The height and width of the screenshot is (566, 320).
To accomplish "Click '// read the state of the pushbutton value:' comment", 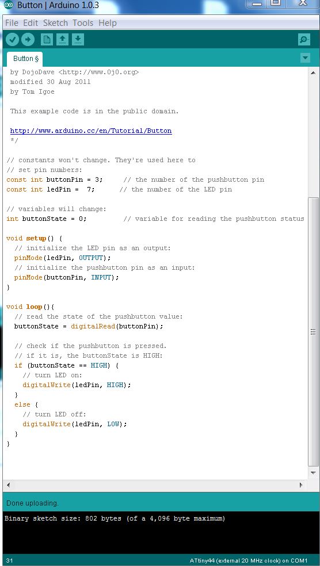I will (x=98, y=316).
